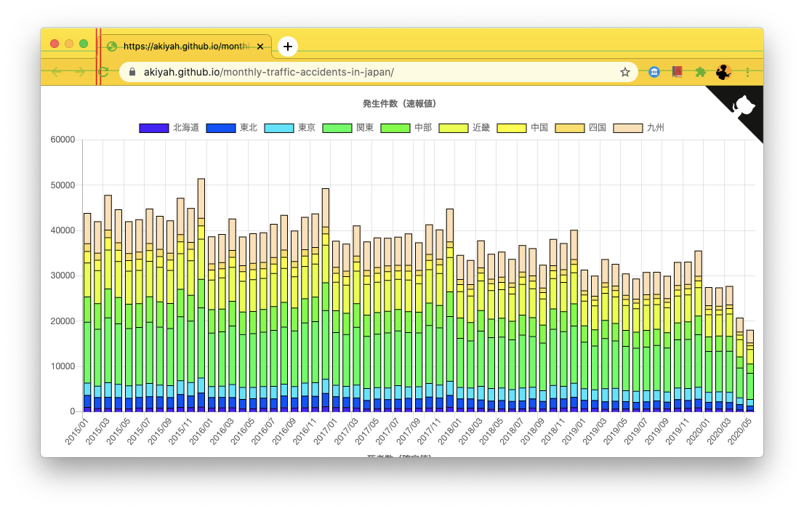Click the chart title 発生件数（速報値）
804x511 pixels.
(399, 103)
